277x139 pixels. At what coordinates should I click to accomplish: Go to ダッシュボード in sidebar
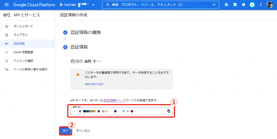click(x=23, y=26)
